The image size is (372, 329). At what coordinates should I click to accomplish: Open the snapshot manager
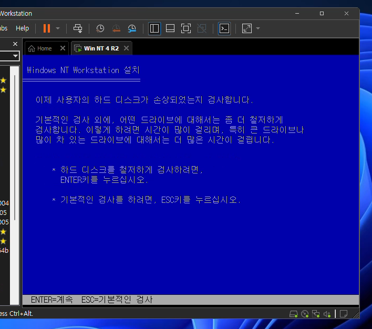point(132,28)
